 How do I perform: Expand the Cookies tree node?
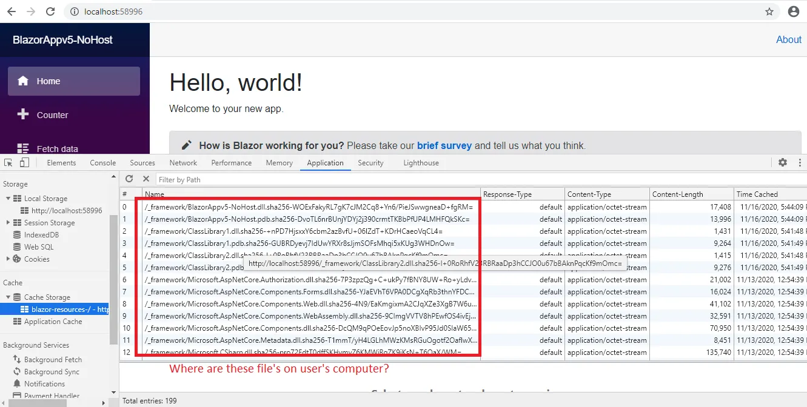(8, 259)
